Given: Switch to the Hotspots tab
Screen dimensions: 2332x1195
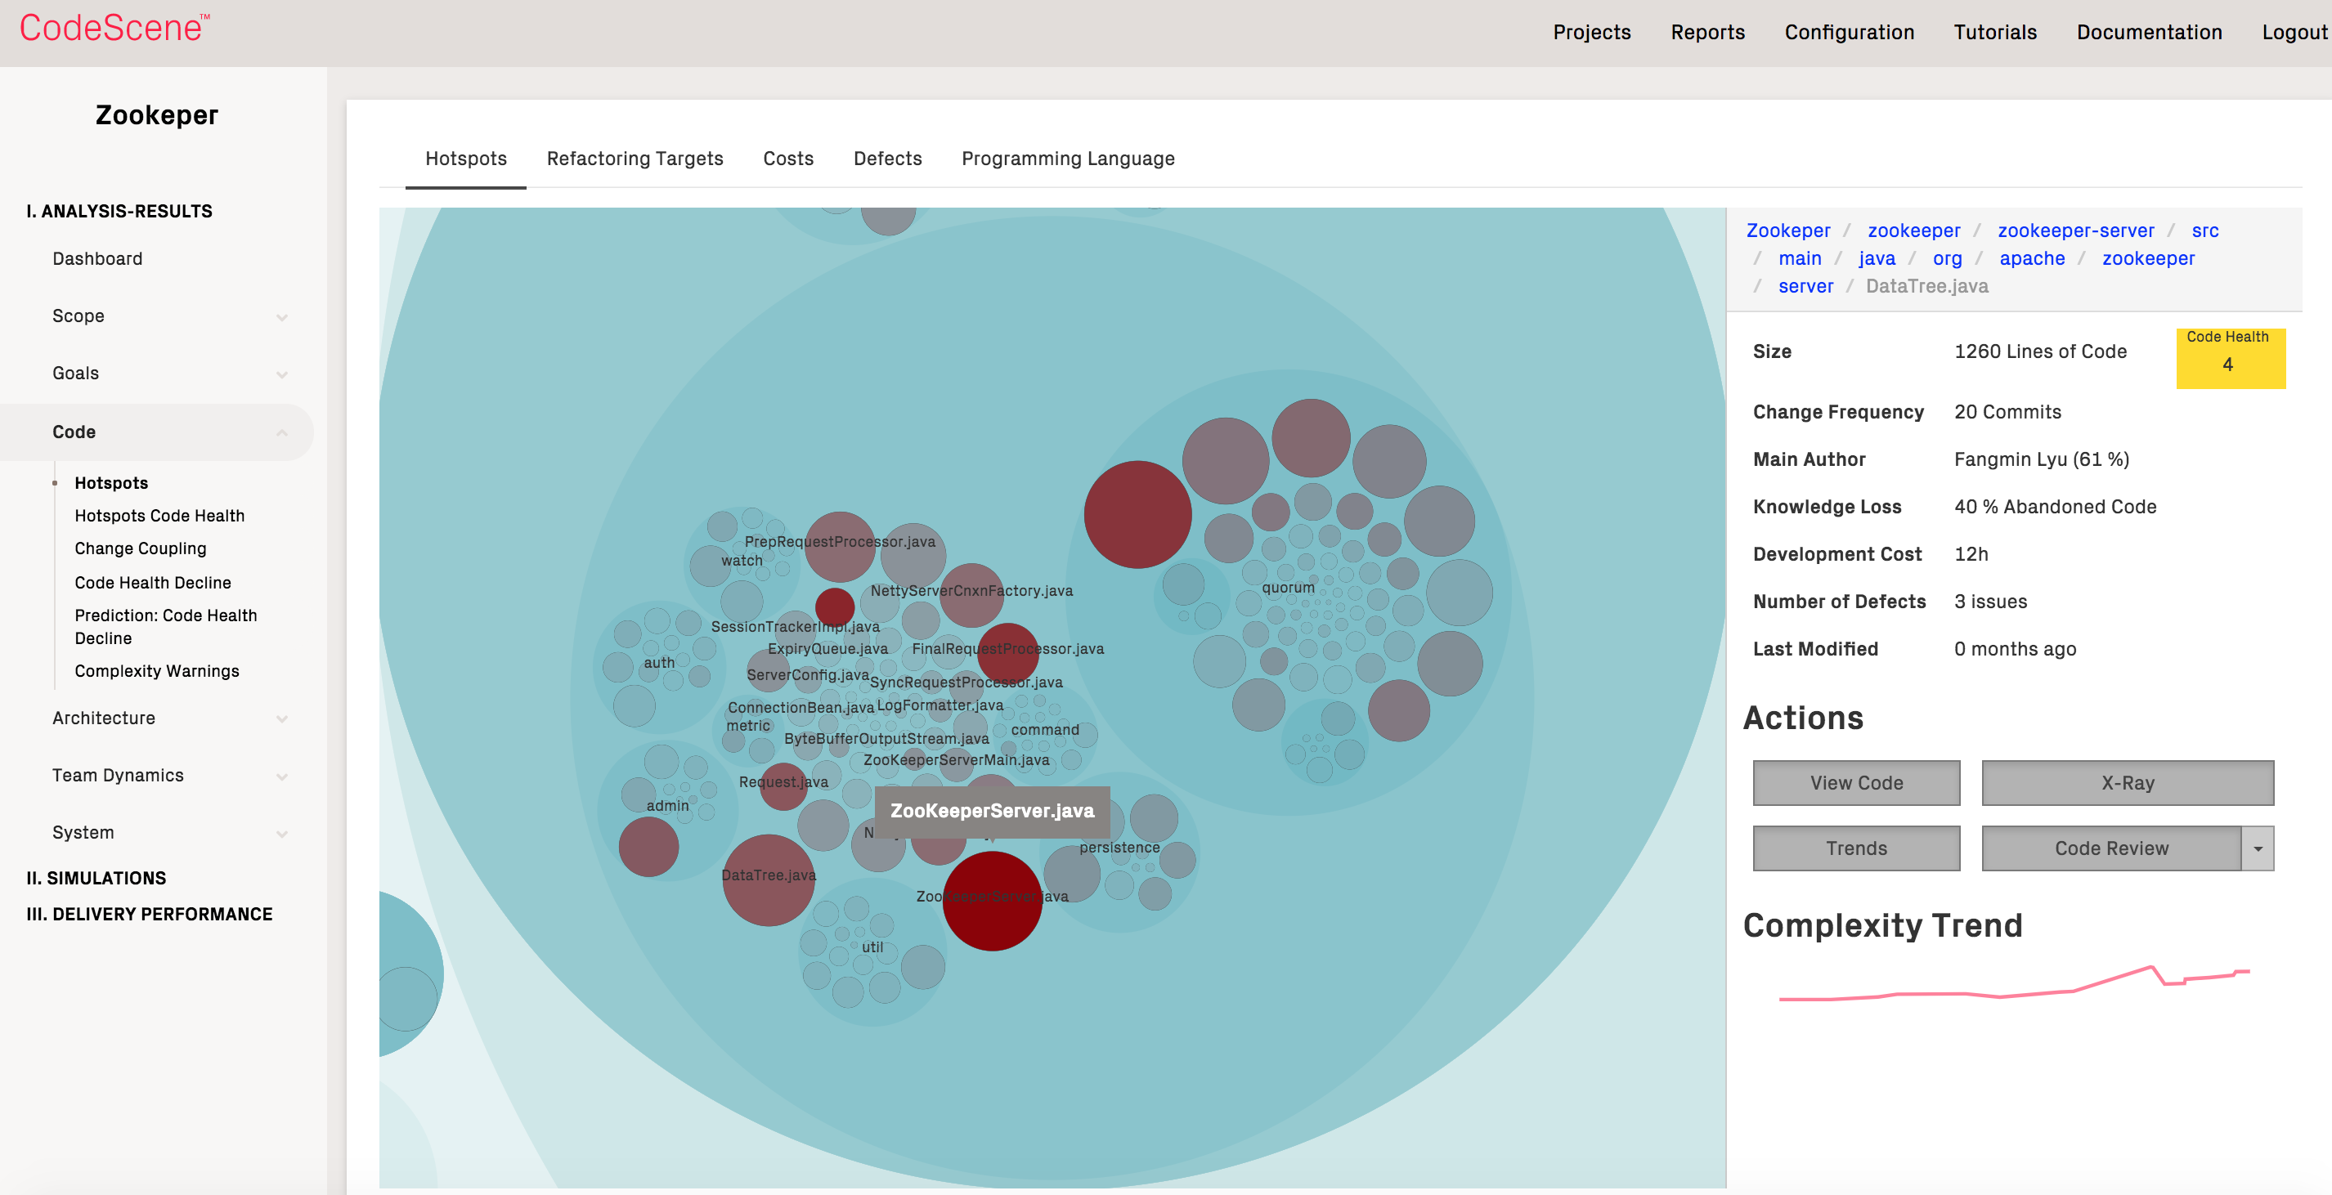Looking at the screenshot, I should click(x=465, y=159).
